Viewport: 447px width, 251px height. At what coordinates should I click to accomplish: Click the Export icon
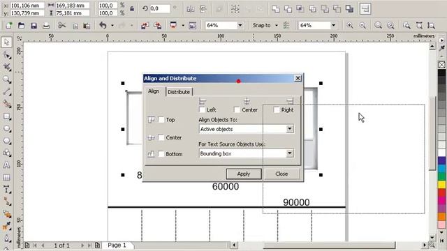tap(158, 26)
